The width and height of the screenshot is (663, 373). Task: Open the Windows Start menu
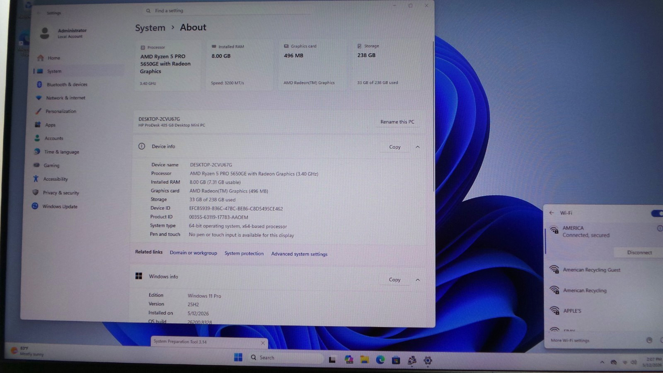238,357
